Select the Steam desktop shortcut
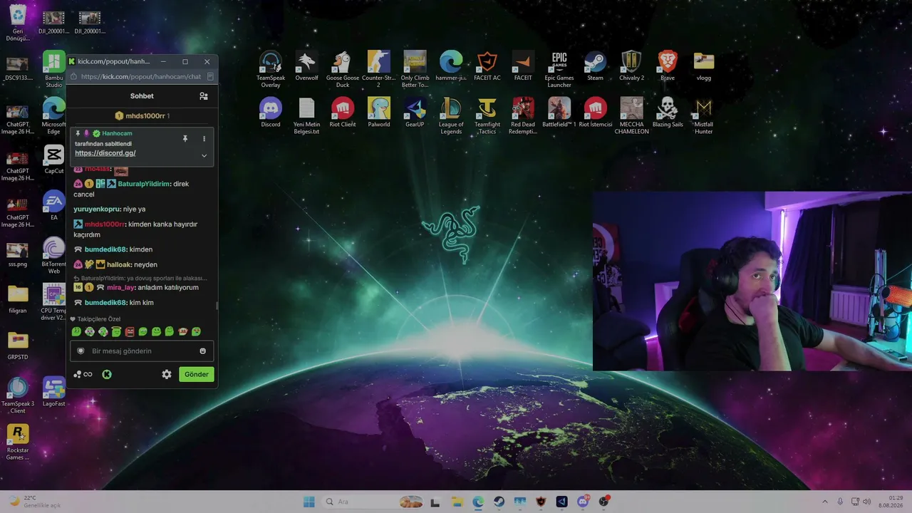This screenshot has width=912, height=513. pos(595,66)
